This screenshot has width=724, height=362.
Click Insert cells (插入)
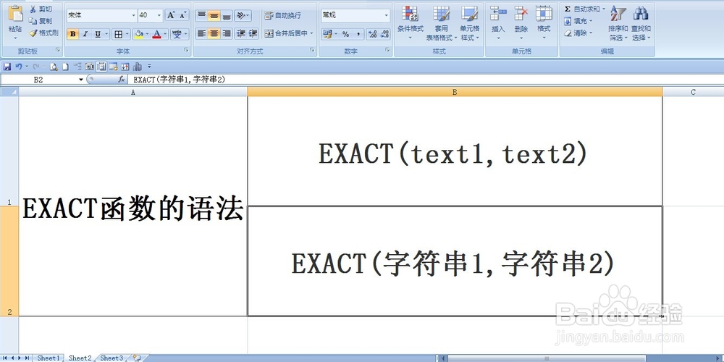pos(498,23)
